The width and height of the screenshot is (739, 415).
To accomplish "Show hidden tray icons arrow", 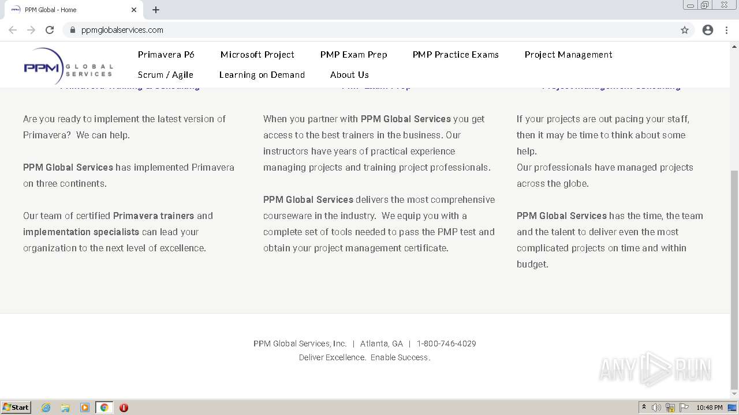I will [644, 408].
